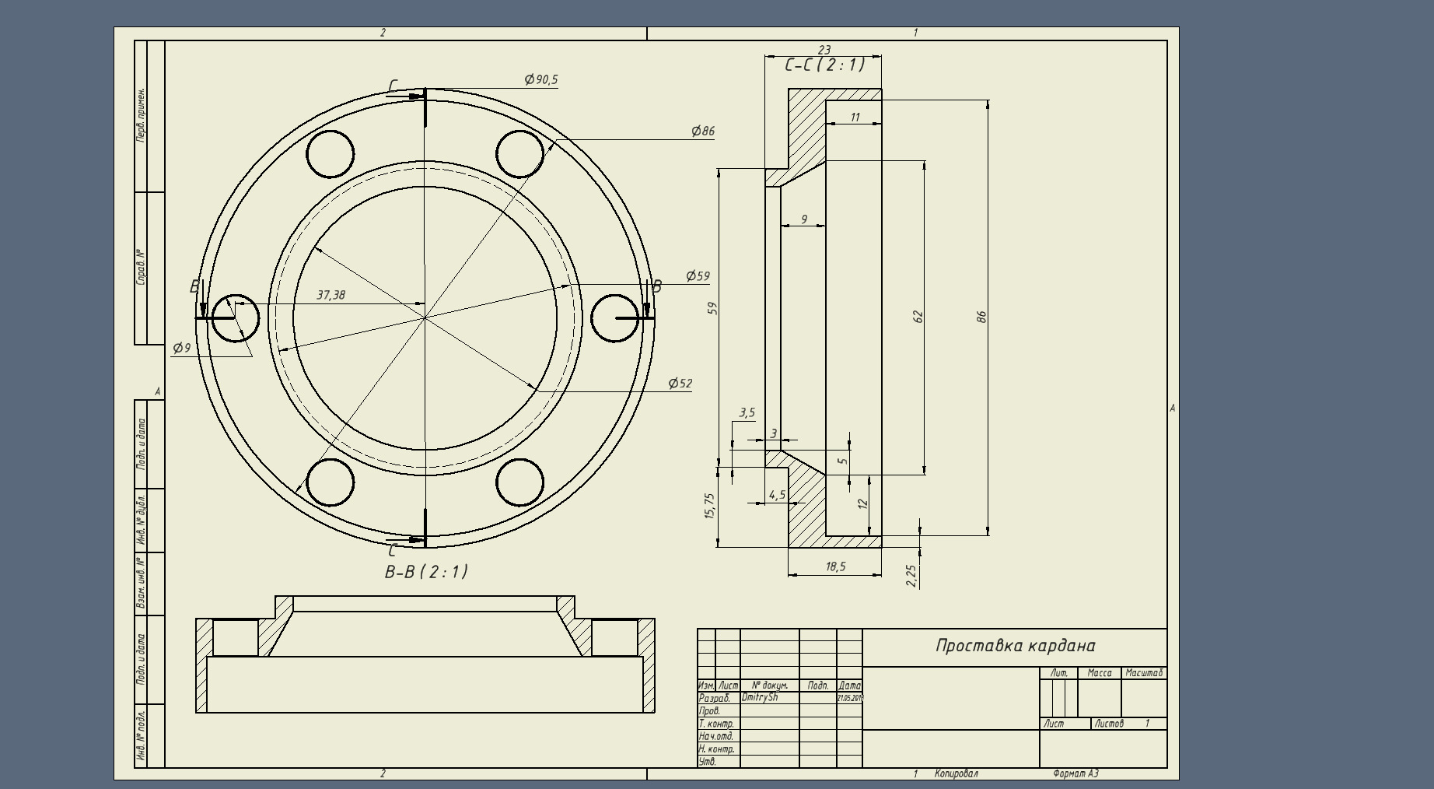Image resolution: width=1434 pixels, height=789 pixels.
Task: Click the Лит. title block header
Action: click(1059, 673)
